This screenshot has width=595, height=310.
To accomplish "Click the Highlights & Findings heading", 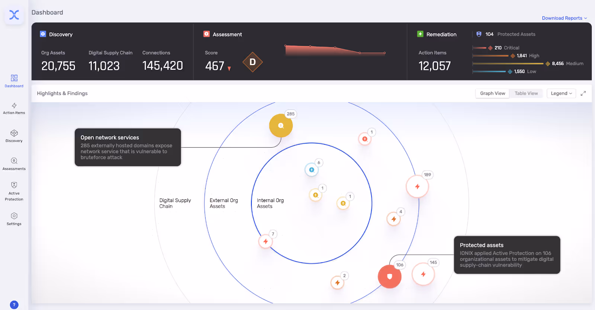I will pos(62,93).
